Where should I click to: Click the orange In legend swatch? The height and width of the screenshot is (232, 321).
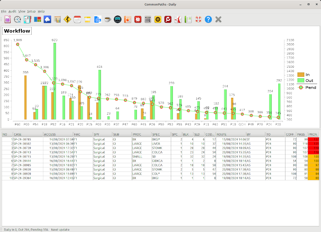click(x=300, y=74)
